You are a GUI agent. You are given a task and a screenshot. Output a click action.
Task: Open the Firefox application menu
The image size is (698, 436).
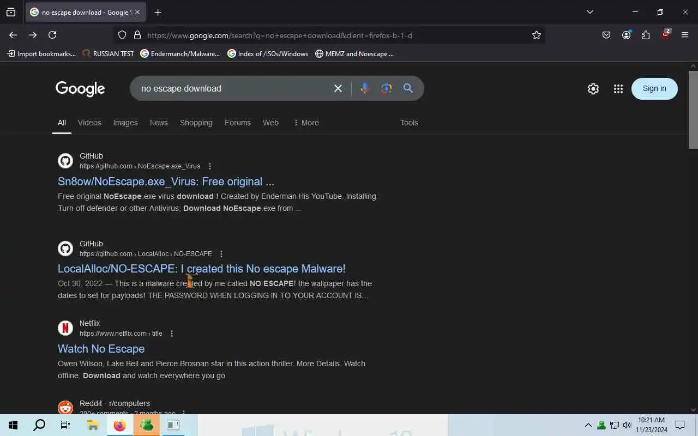pos(685,35)
